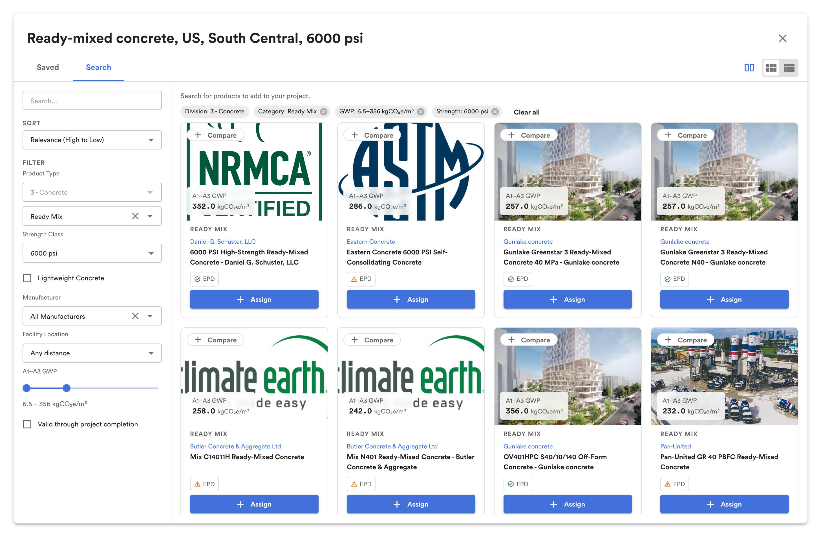The image size is (821, 537).
Task: Open the Any distance facility location dropdown
Action: point(92,353)
